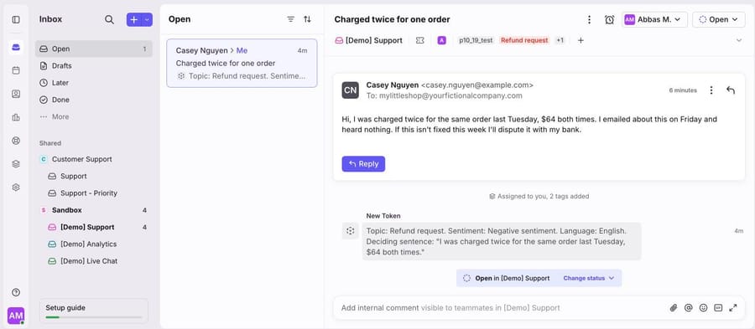Open the Support shared inbox
This screenshot has width=755, height=329.
pyautogui.click(x=94, y=177)
